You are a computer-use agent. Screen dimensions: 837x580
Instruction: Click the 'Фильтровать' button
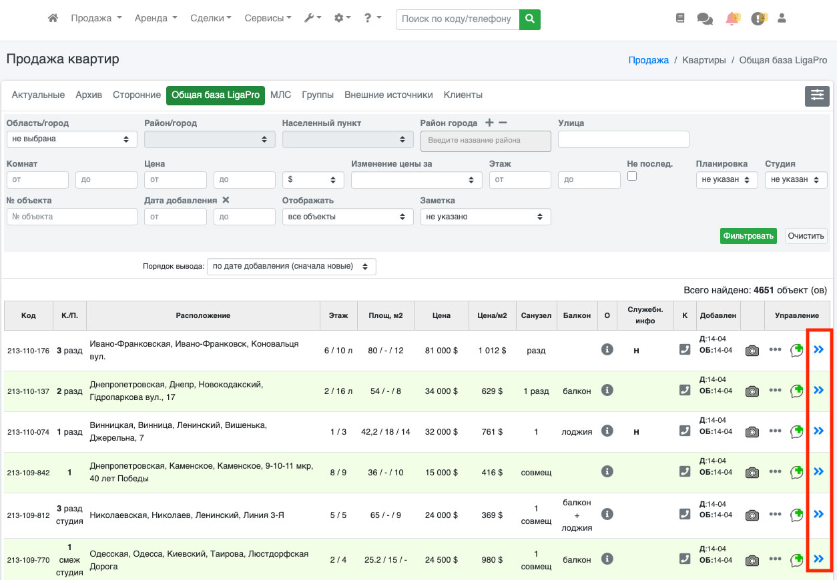coord(748,236)
